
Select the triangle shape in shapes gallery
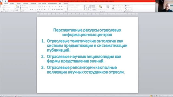pos(85,8)
